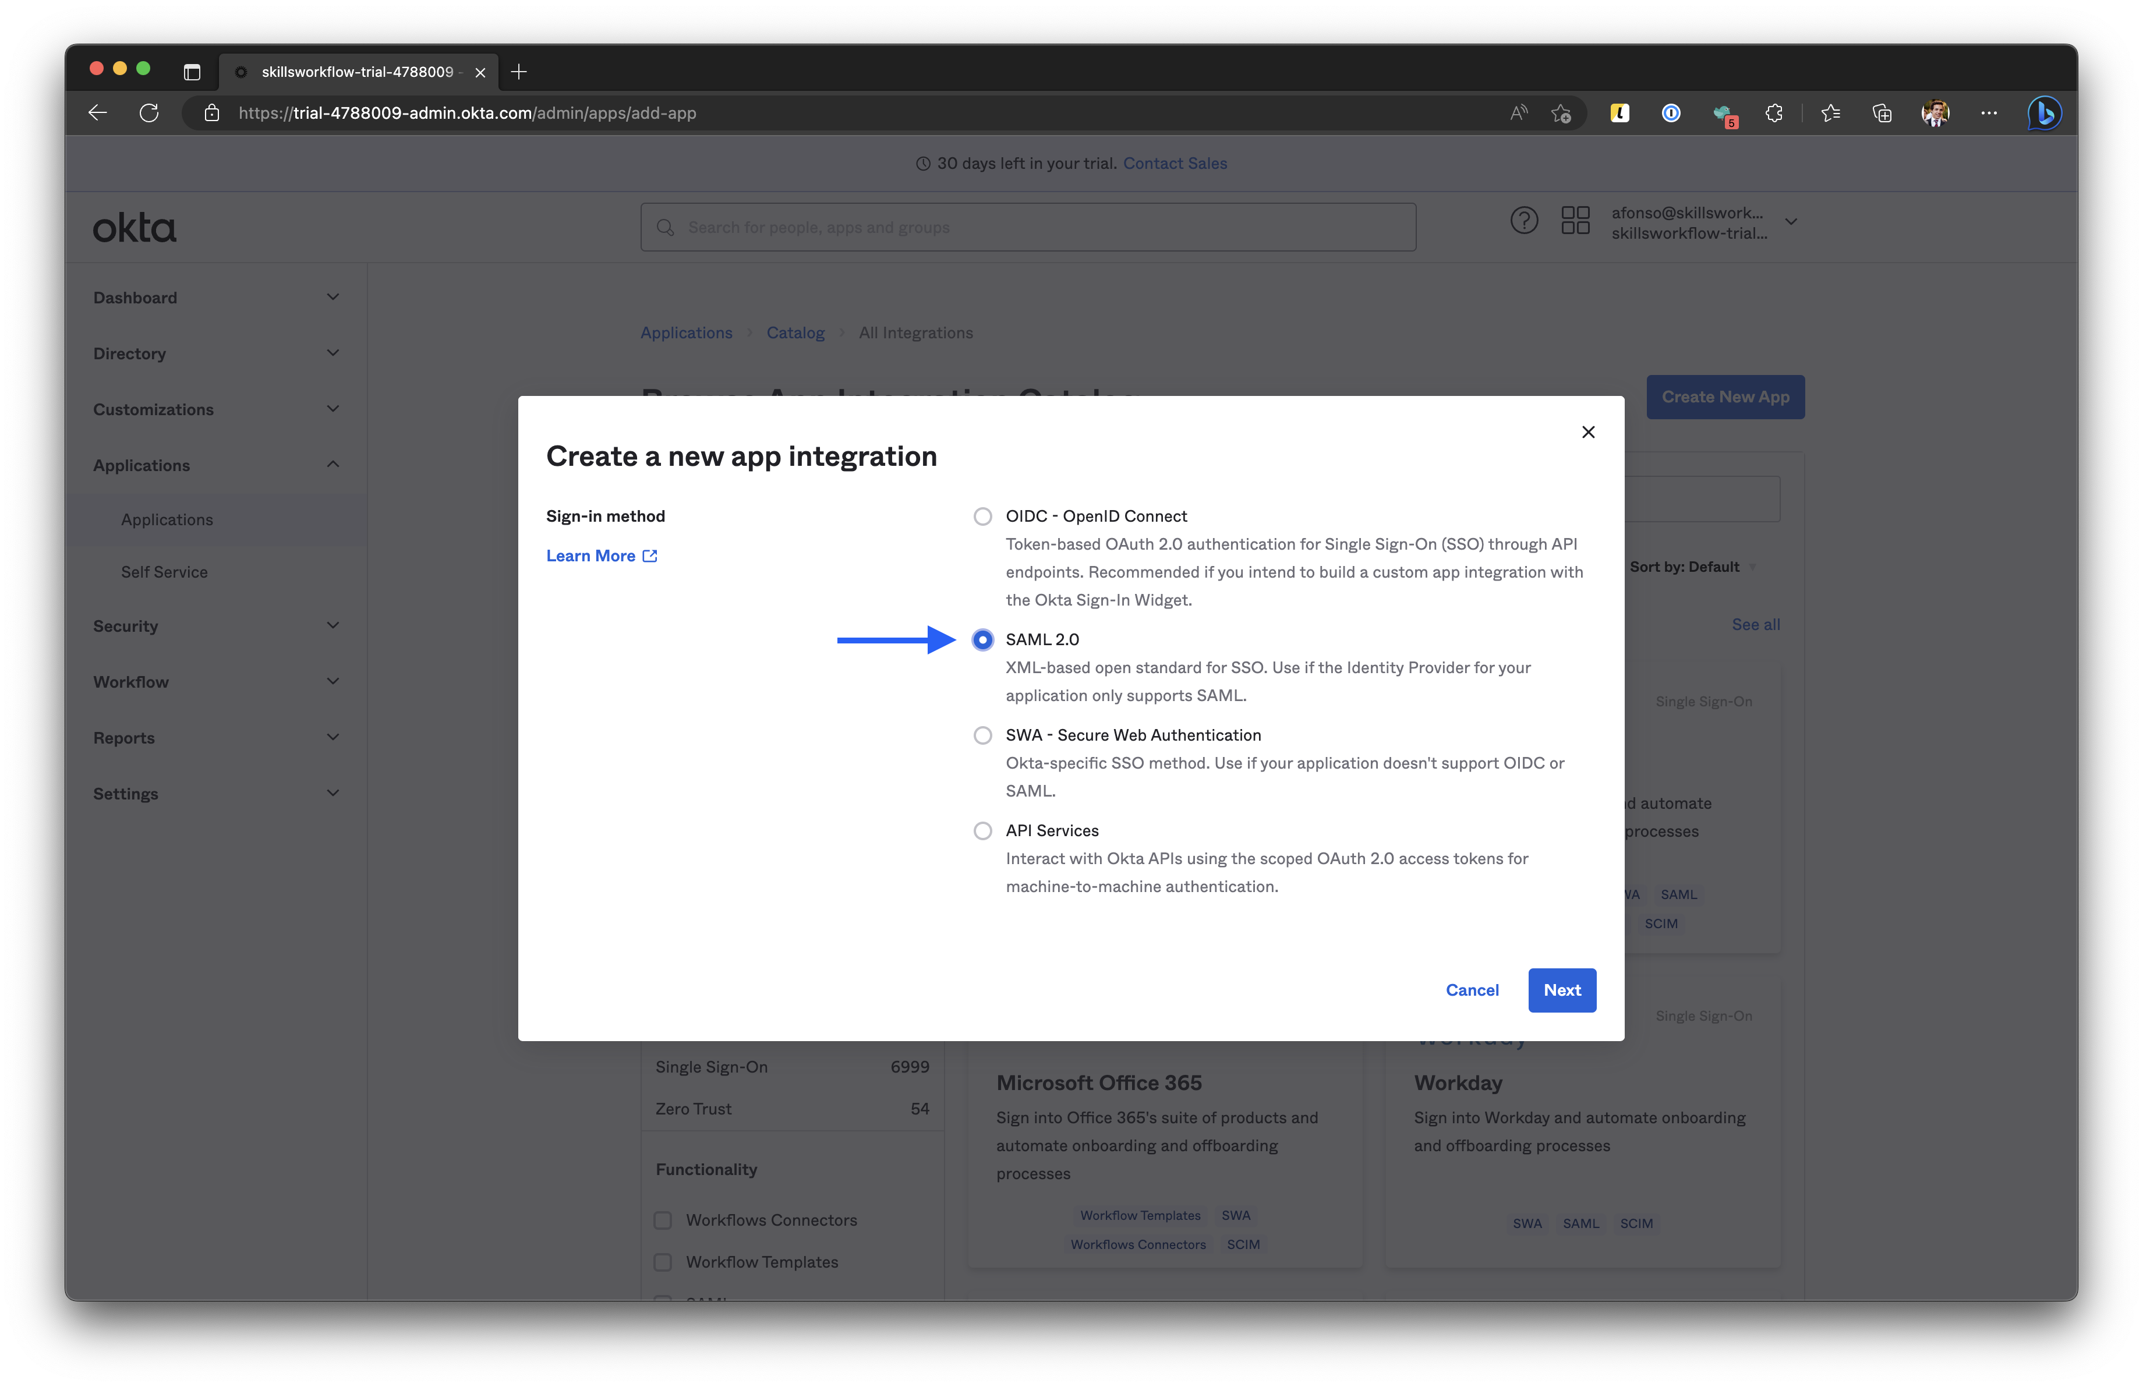
Task: Click the Next button
Action: coord(1562,990)
